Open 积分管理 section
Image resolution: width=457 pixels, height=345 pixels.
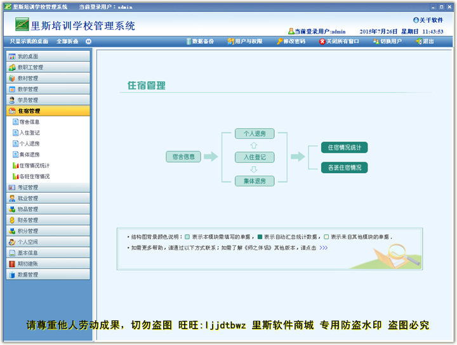point(48,231)
